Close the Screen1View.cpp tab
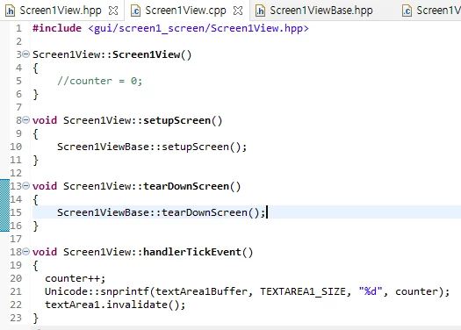The width and height of the screenshot is (461, 330). point(238,11)
